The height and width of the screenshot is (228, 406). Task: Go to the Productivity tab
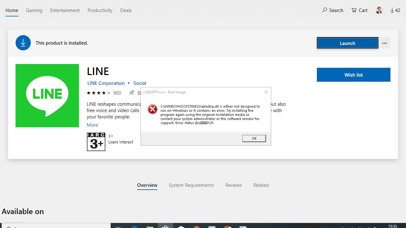click(x=100, y=10)
